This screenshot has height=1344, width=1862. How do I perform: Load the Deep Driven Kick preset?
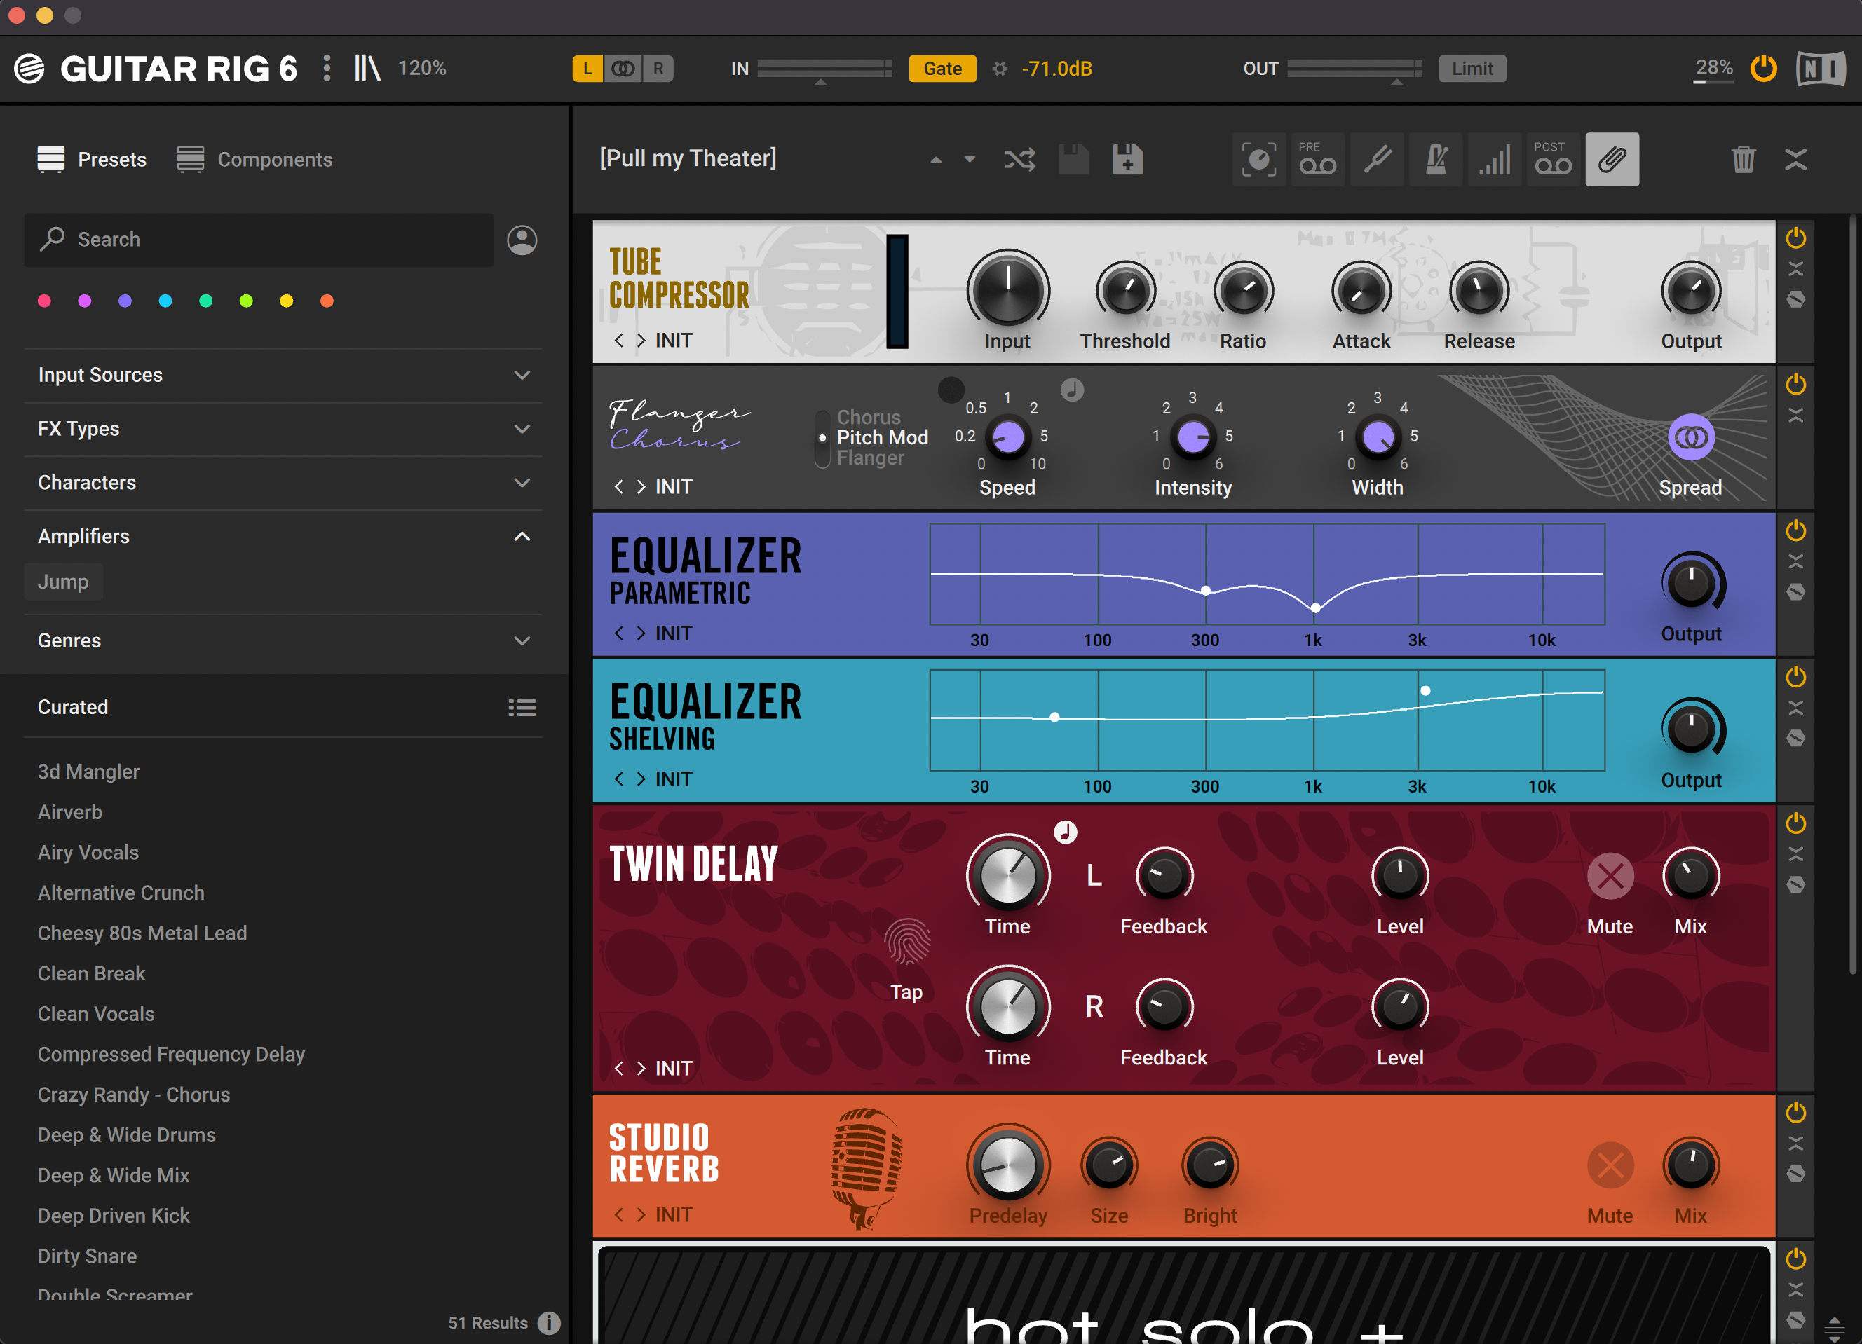coord(114,1216)
